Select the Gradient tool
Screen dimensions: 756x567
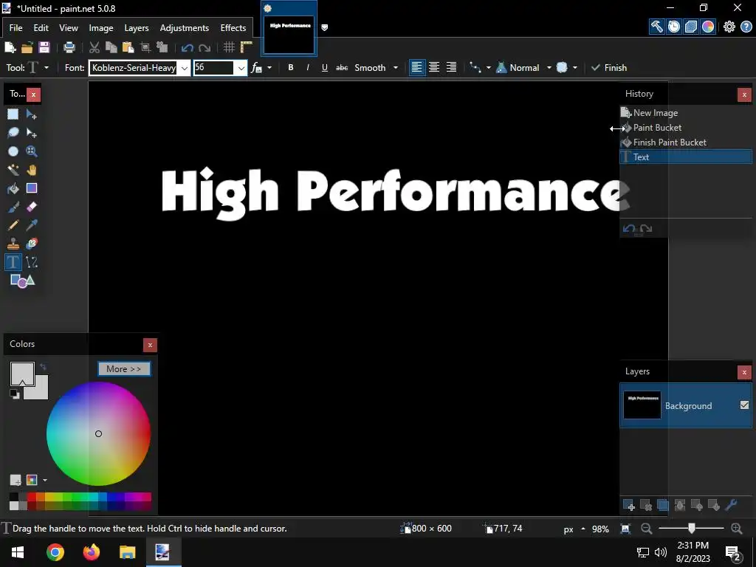[31, 188]
